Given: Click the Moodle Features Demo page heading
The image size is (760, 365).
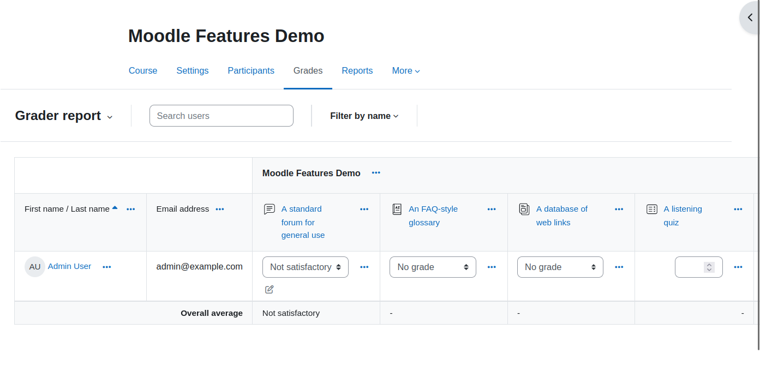Looking at the screenshot, I should coord(226,36).
